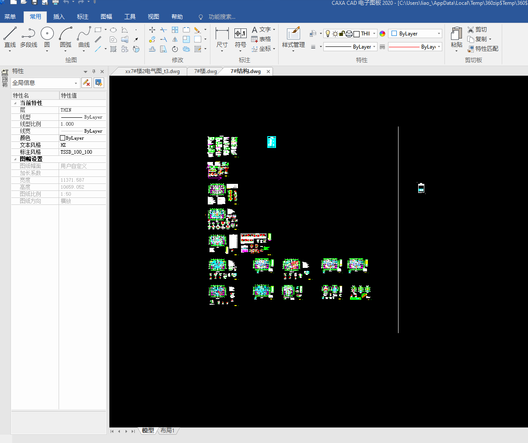Expand the 文字 text dropdown
This screenshot has height=443, width=528.
(x=274, y=30)
